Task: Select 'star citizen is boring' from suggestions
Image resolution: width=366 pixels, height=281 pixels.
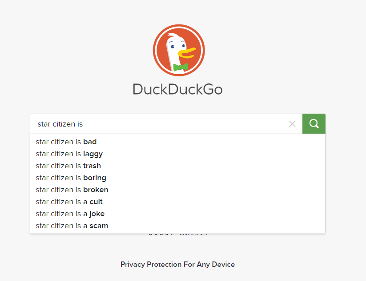Action: click(x=177, y=178)
